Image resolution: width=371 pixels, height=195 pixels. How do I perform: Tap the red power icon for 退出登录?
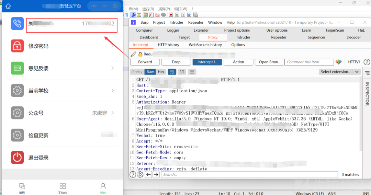(x=17, y=158)
